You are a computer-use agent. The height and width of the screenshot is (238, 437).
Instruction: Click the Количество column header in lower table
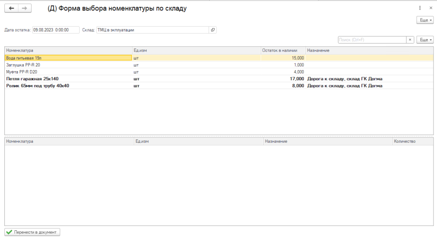(x=412, y=141)
